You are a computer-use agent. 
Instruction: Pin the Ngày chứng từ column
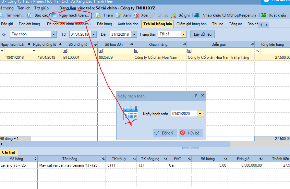pyautogui.click(x=60, y=44)
